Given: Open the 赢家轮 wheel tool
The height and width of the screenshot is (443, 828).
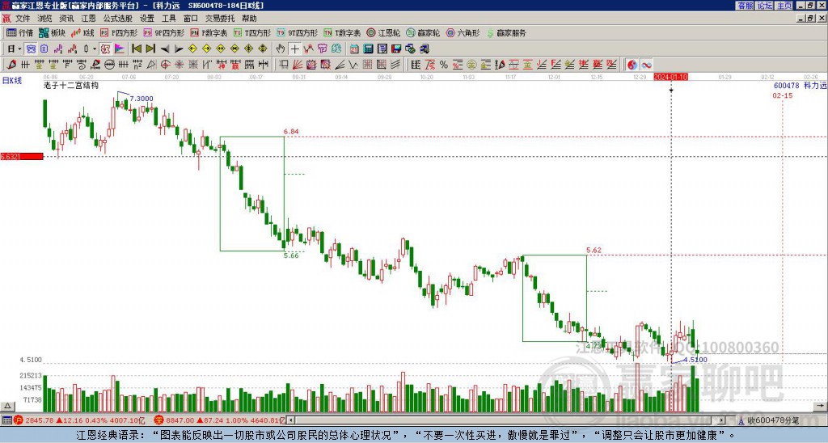Looking at the screenshot, I should (423, 32).
